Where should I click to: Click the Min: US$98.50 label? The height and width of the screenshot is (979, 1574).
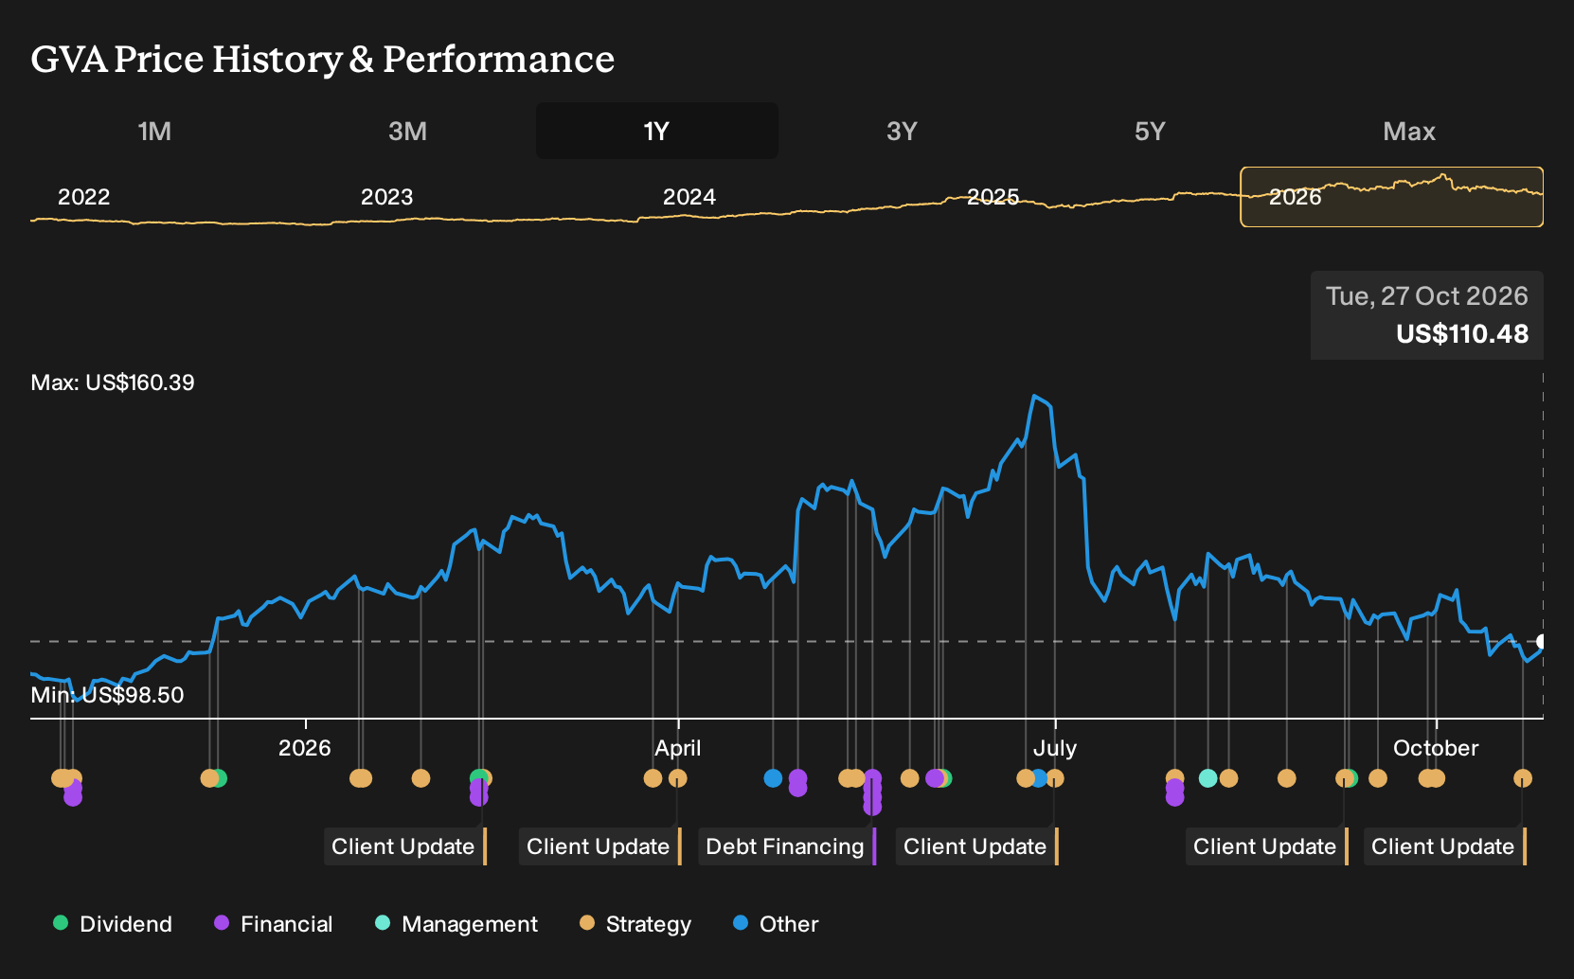pyautogui.click(x=108, y=695)
